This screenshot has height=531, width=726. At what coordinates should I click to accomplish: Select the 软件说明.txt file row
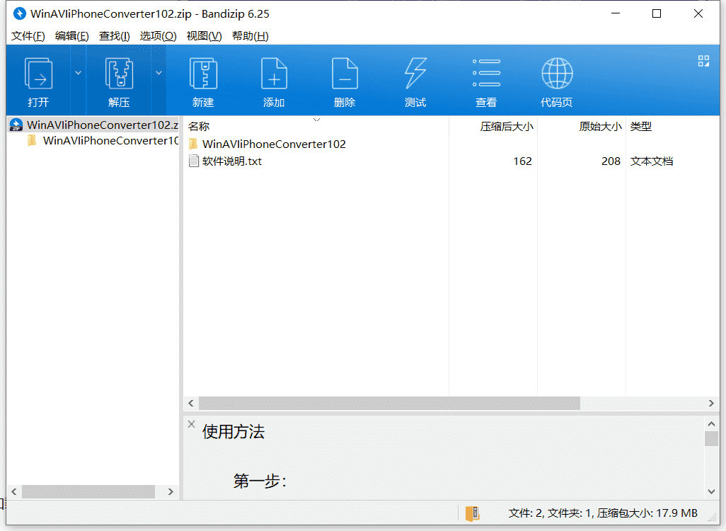point(452,161)
